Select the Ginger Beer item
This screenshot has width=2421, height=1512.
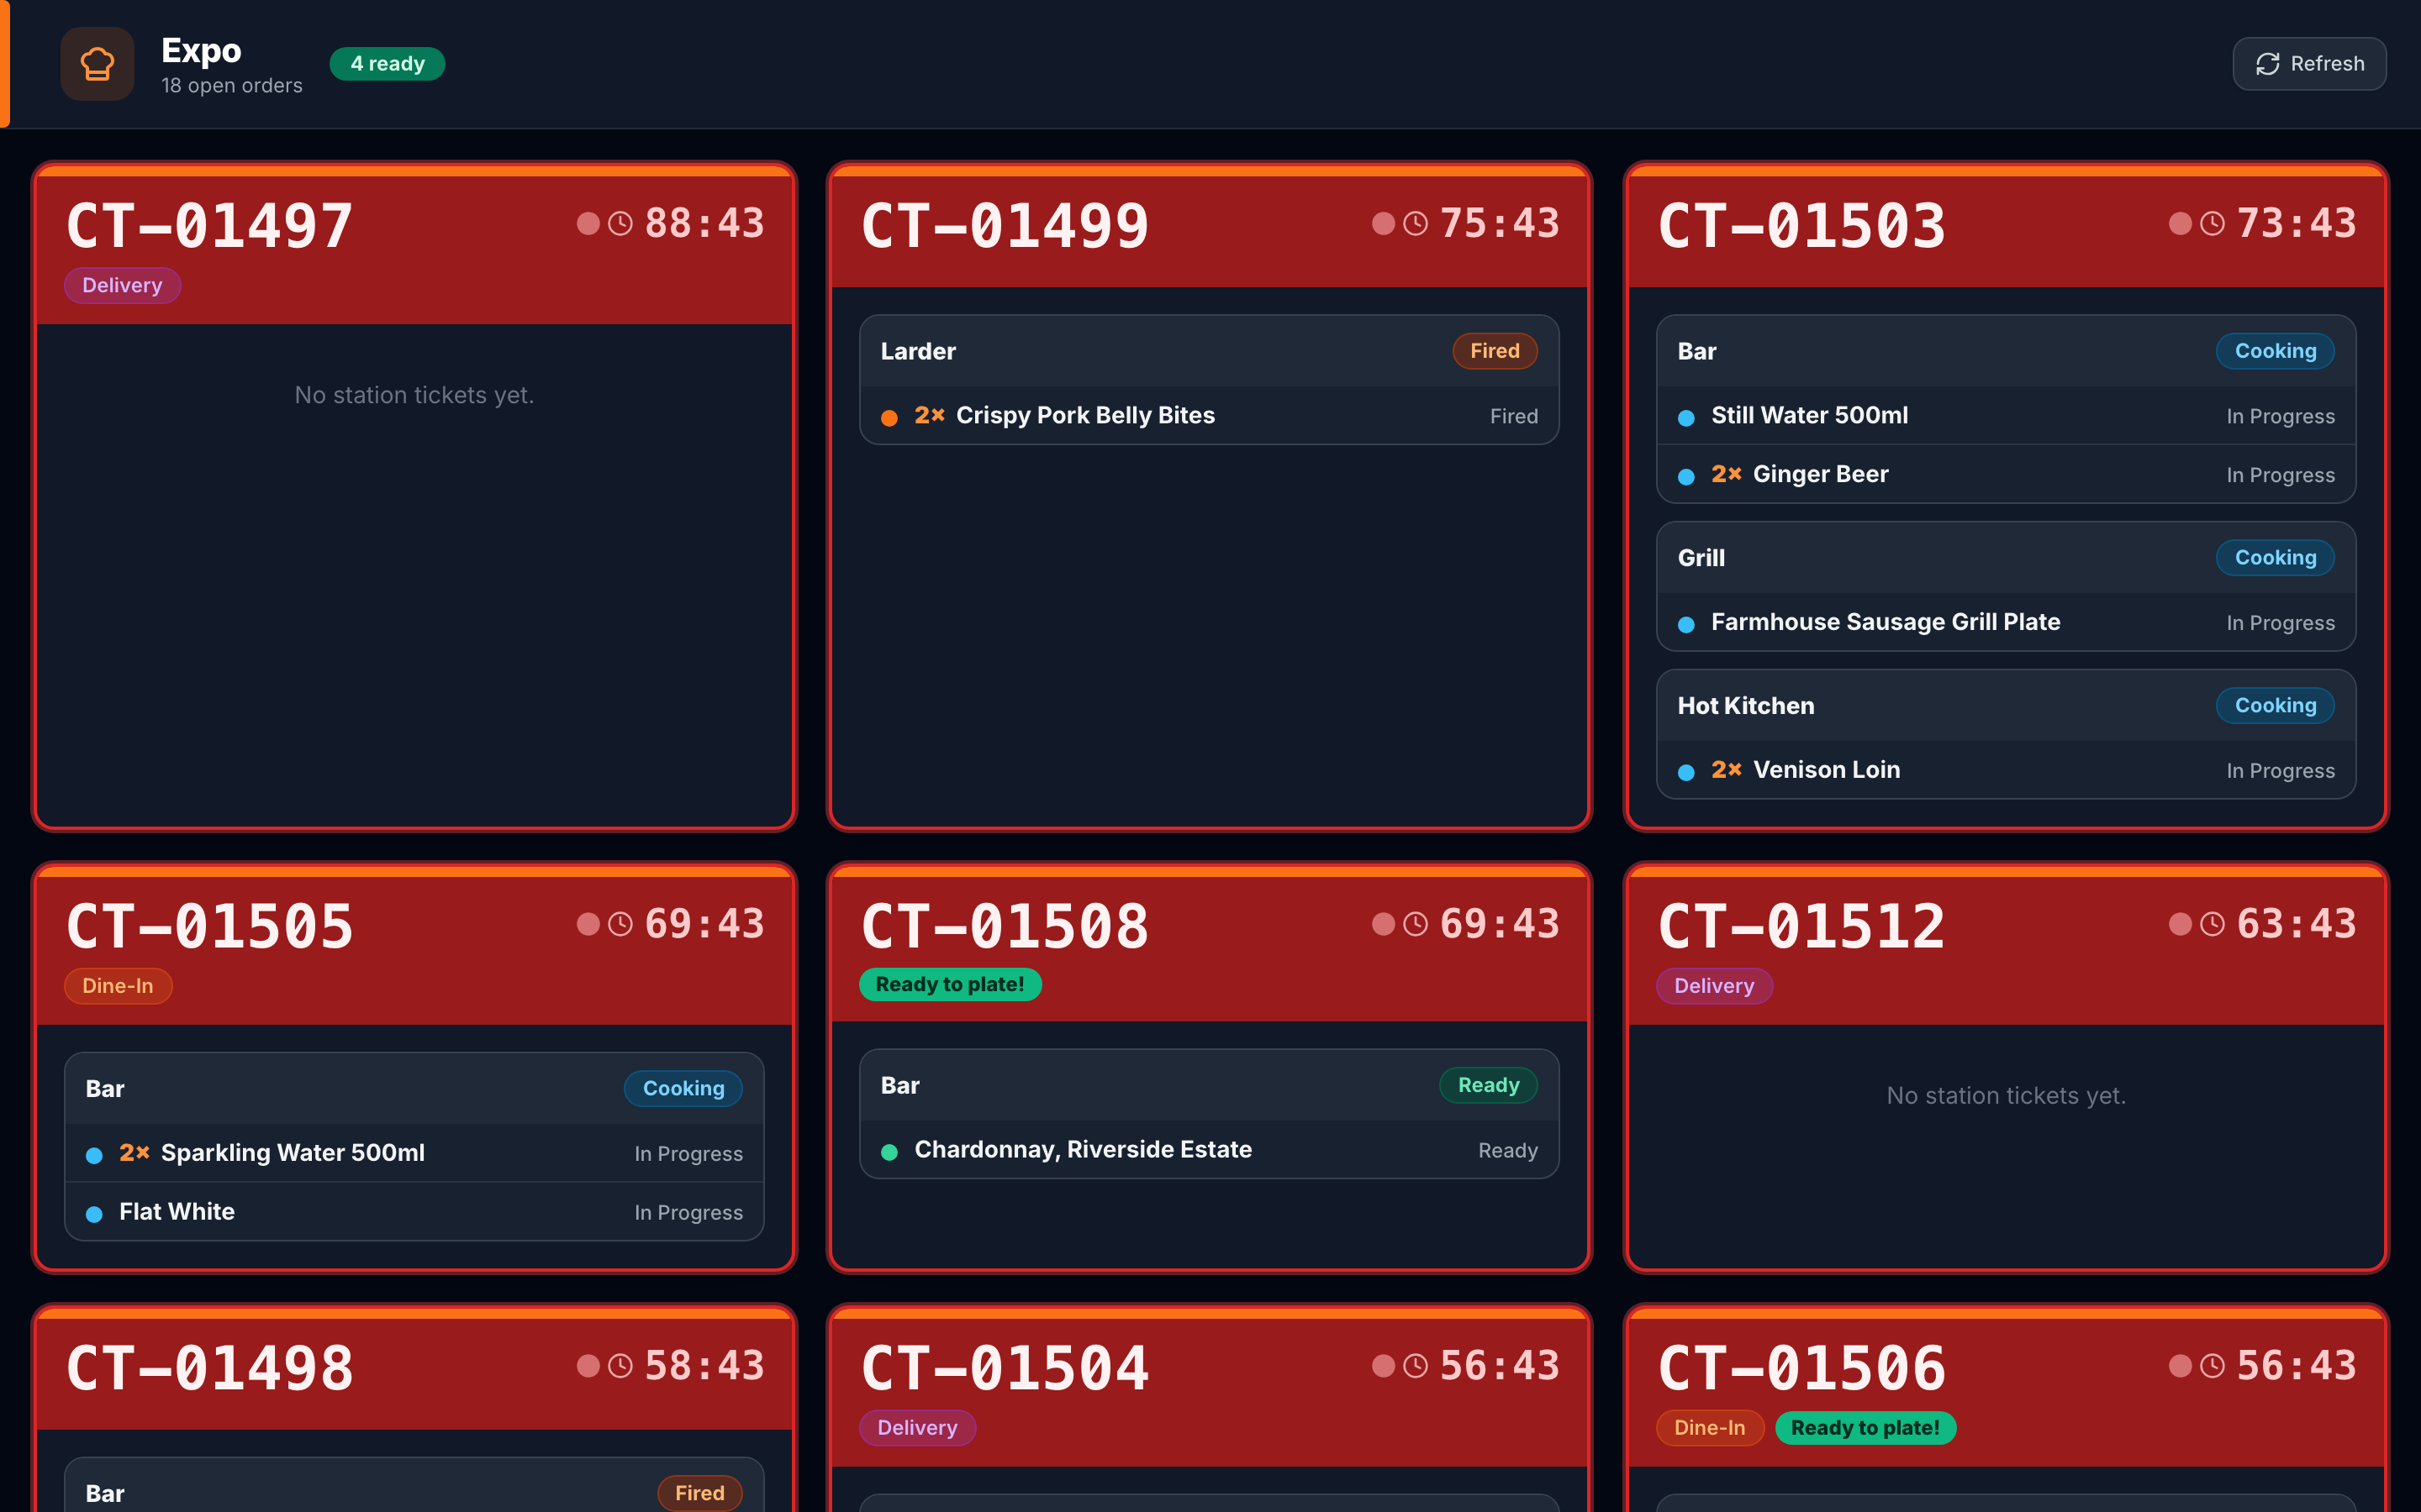(x=2006, y=475)
